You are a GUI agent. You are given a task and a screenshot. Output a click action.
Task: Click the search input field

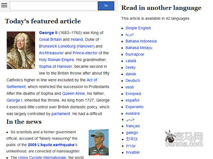point(54,6)
